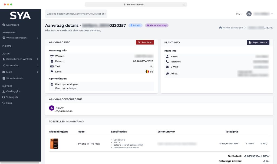Click the Land flag icon
Image resolution: width=277 pixels, height=164 pixels.
pyautogui.click(x=52, y=71)
